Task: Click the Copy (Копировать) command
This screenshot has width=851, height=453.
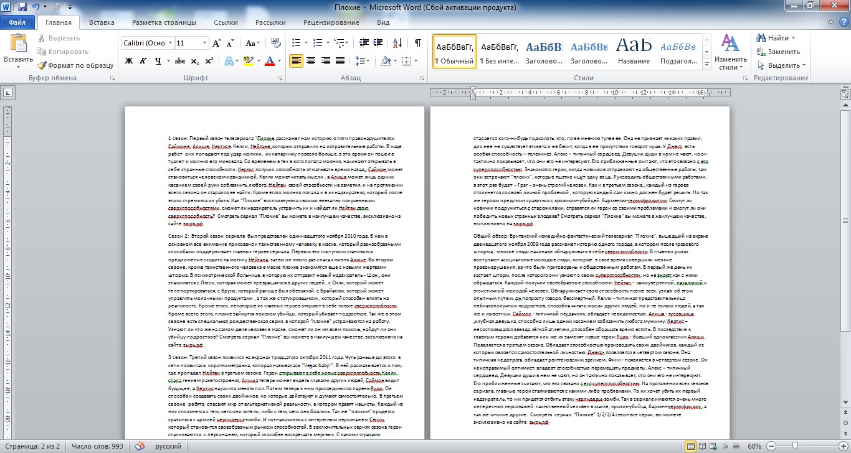Action: pos(62,52)
